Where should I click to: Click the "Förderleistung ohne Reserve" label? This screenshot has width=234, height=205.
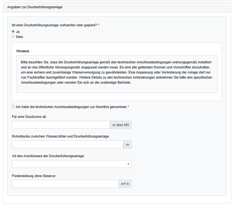click(33, 176)
